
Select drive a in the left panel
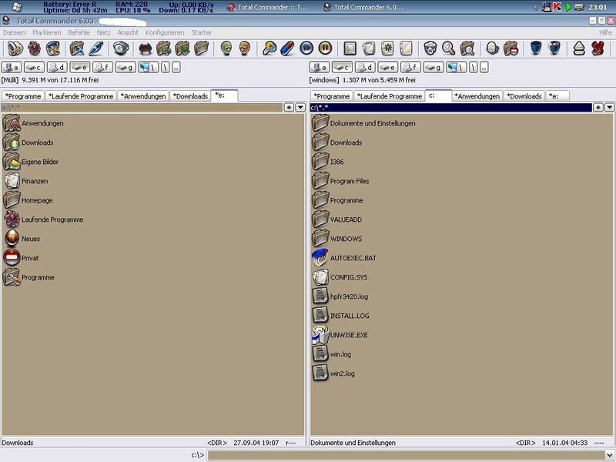[x=12, y=67]
